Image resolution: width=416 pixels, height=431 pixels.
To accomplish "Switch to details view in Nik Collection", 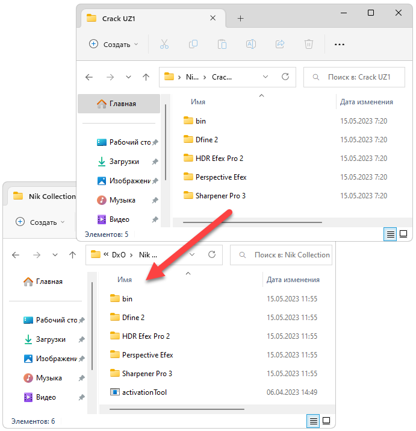I will coord(313,421).
